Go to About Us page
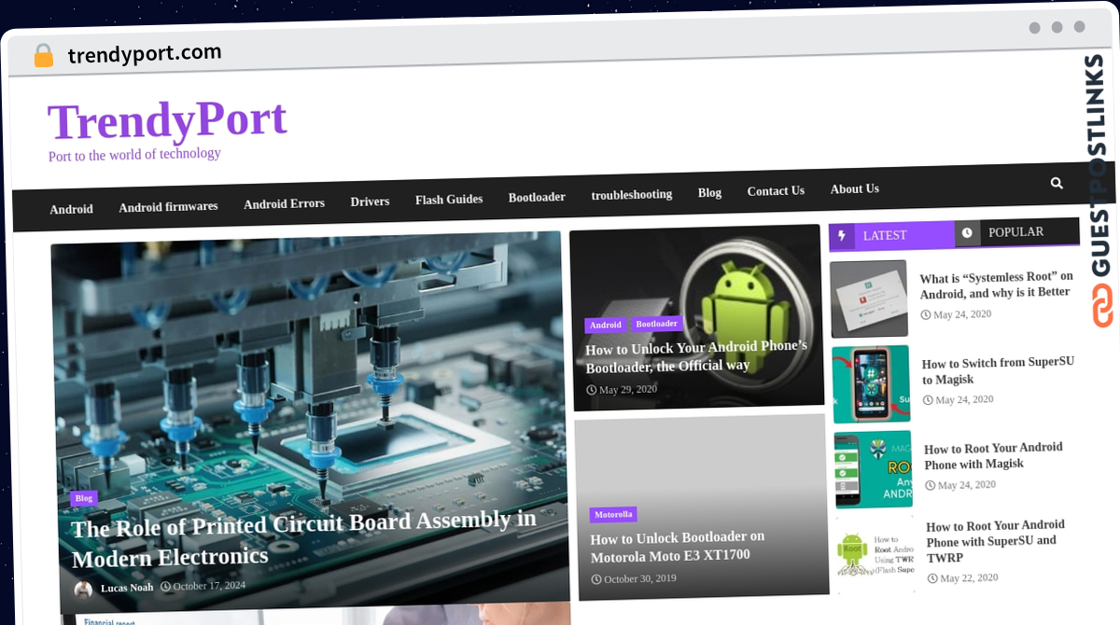 coord(855,188)
